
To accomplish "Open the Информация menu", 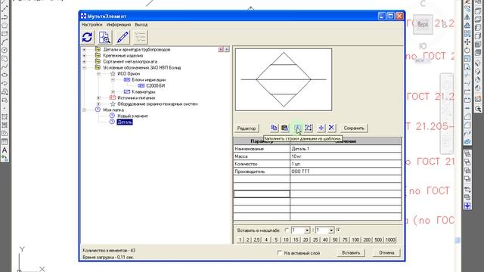I will (x=119, y=24).
